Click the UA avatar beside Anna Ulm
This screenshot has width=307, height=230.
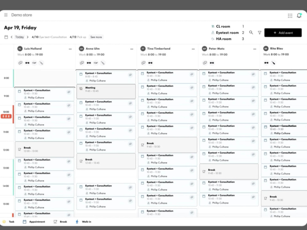click(81, 48)
